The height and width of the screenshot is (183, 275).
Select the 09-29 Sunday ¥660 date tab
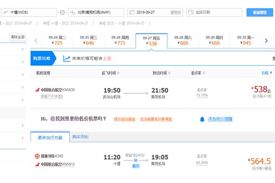point(214,40)
